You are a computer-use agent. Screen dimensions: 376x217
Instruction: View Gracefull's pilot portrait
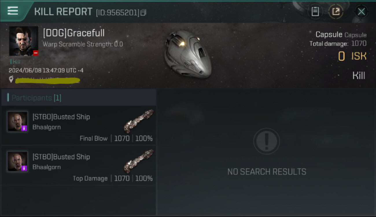click(x=24, y=41)
